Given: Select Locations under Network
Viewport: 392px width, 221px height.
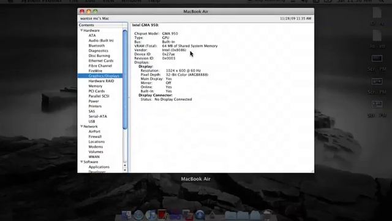Looking at the screenshot, I should point(97,142).
